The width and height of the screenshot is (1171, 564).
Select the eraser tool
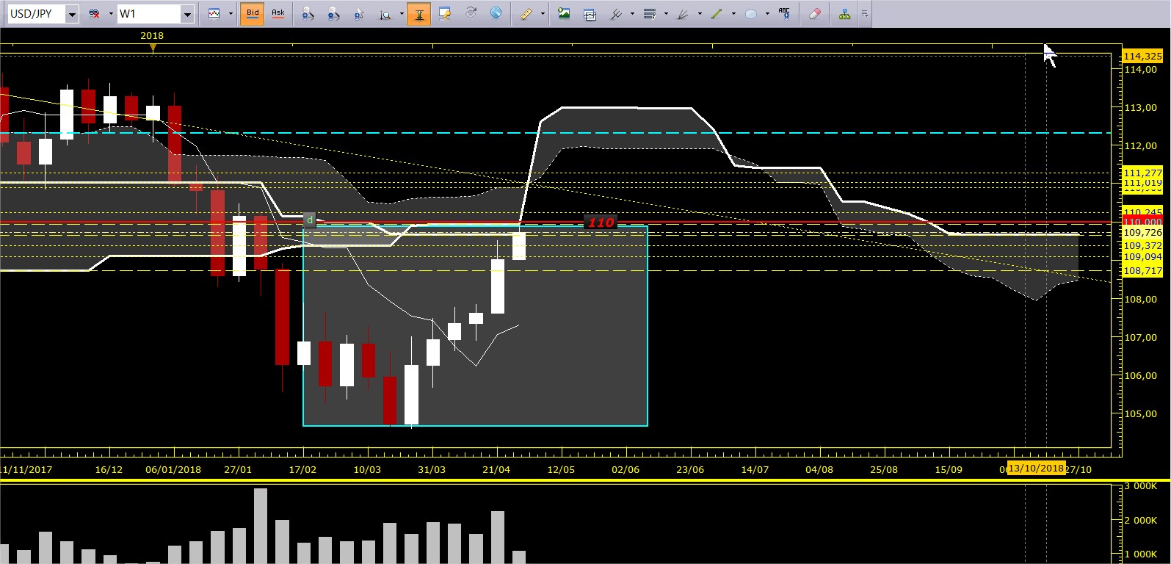(814, 14)
